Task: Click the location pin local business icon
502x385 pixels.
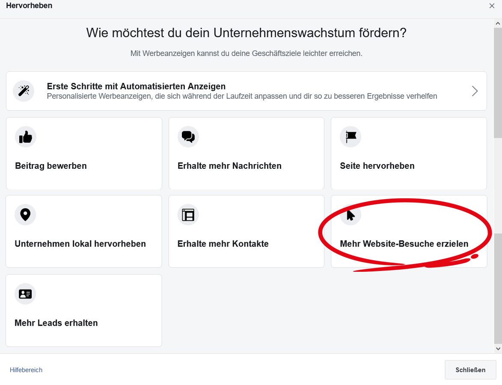Action: point(25,215)
